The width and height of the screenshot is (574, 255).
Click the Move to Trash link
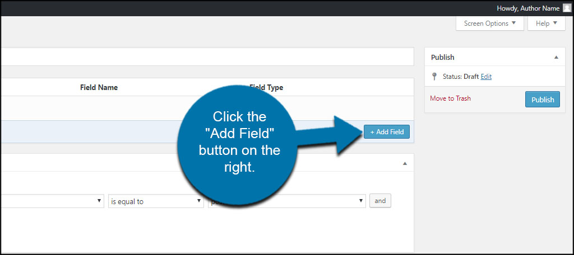(x=450, y=98)
